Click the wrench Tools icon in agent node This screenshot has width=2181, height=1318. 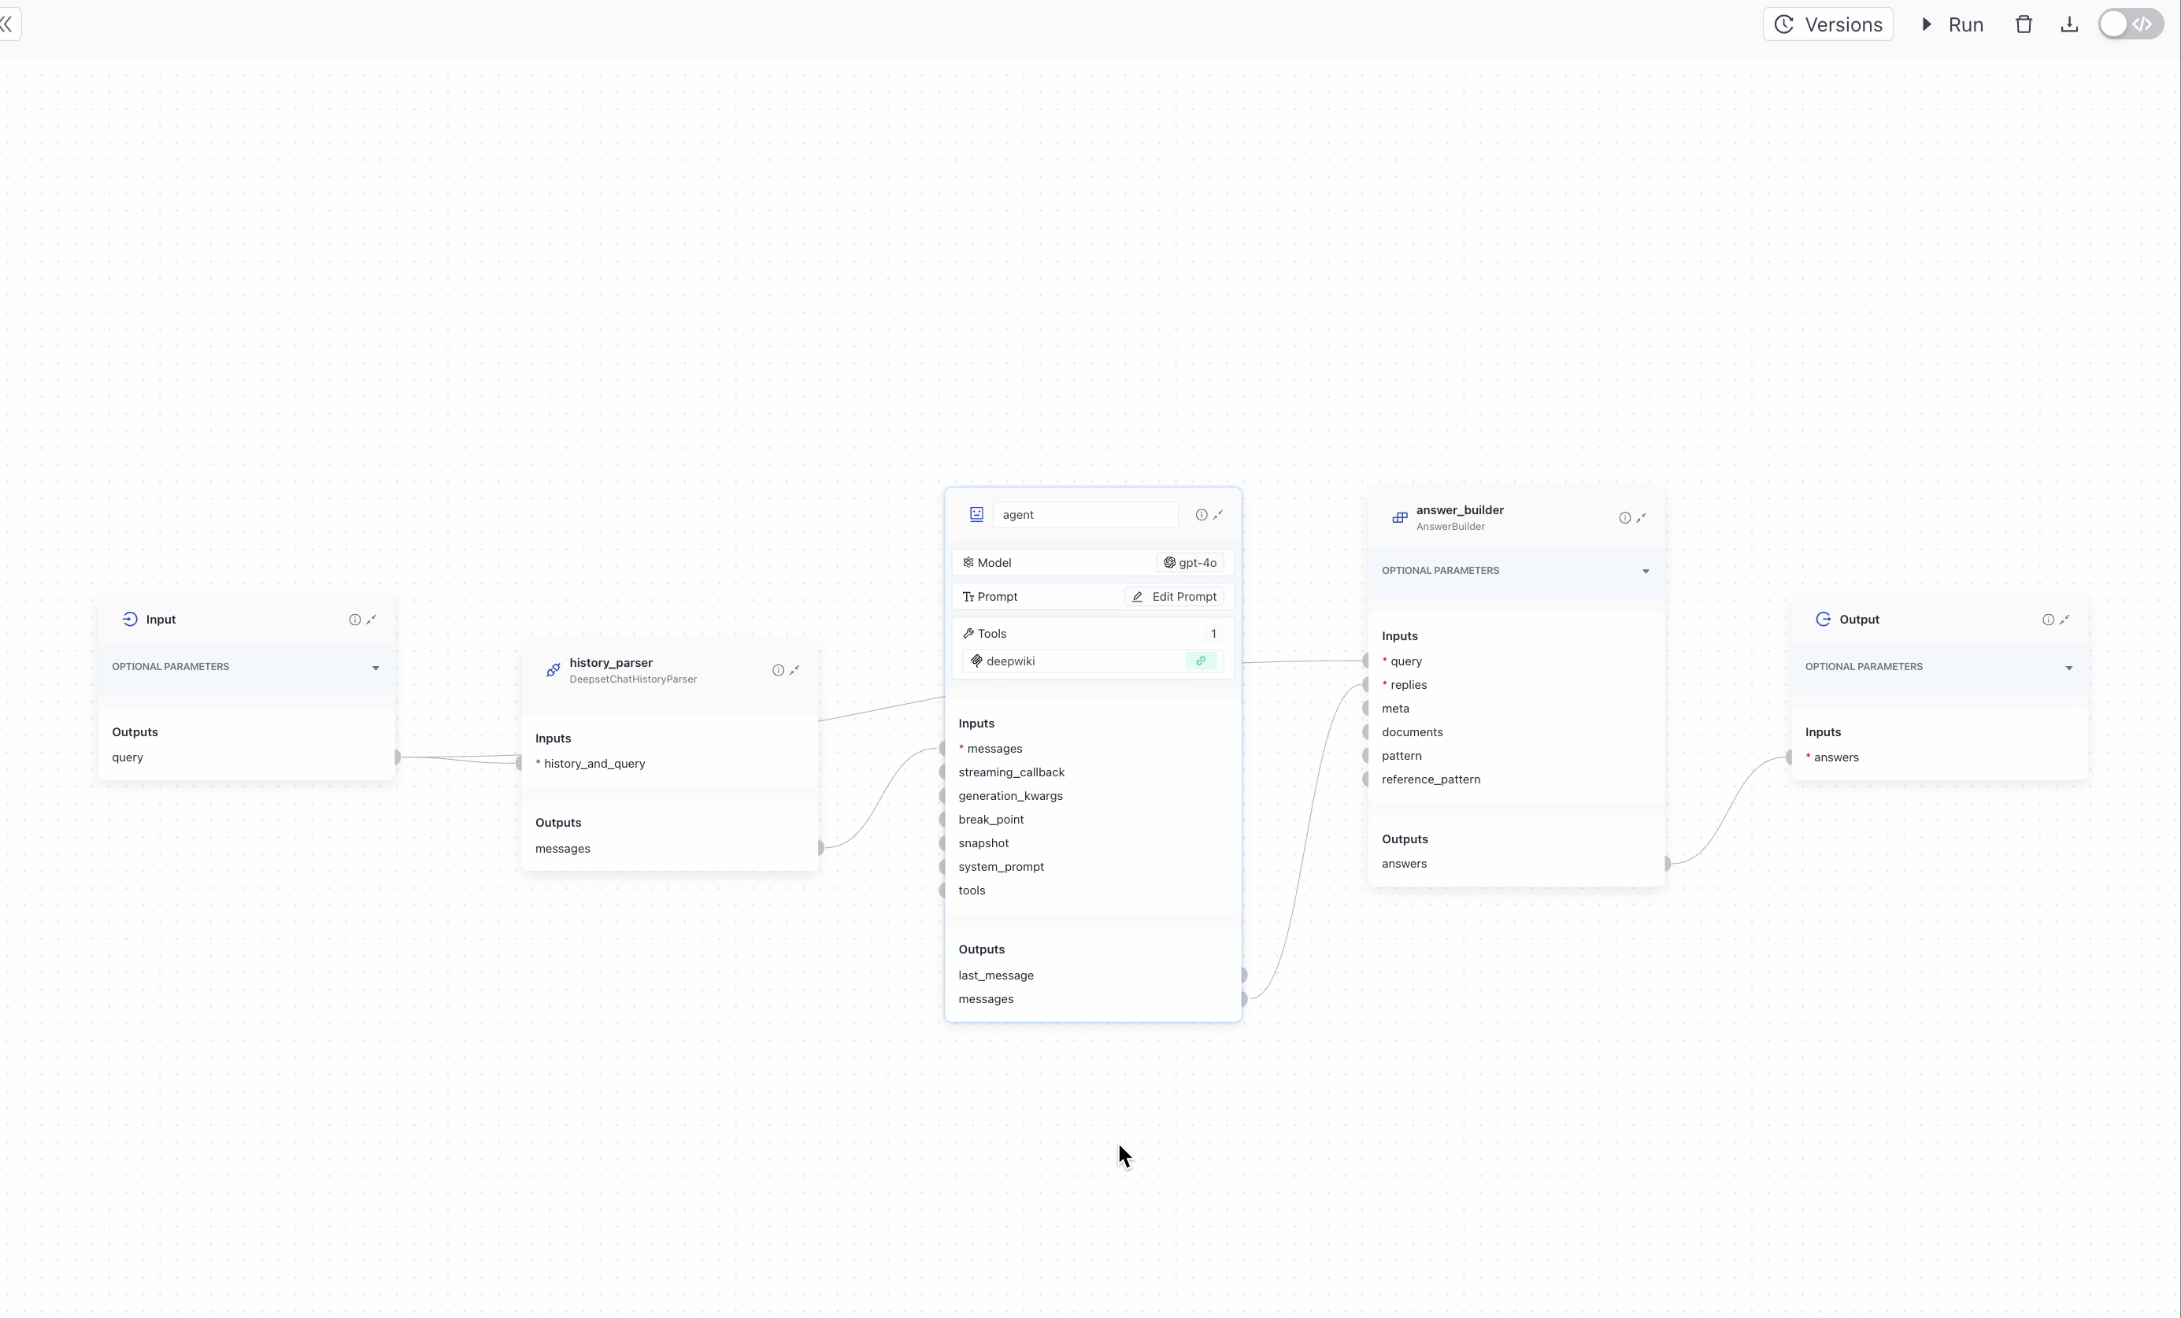pyautogui.click(x=969, y=633)
